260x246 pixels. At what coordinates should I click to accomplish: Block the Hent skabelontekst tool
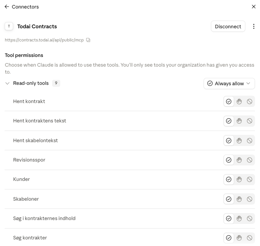[x=250, y=141]
